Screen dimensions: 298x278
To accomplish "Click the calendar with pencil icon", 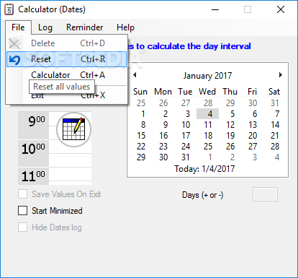I will [x=73, y=129].
